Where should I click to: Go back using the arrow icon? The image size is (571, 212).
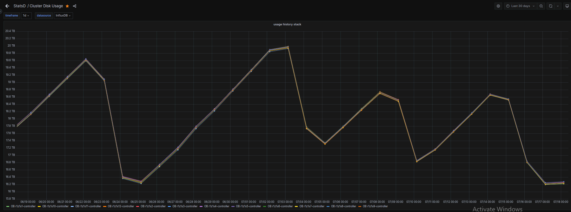[x=7, y=6]
